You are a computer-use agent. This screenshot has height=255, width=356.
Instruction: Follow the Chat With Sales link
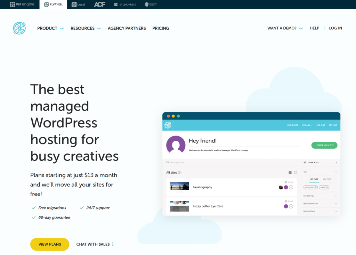(95, 244)
